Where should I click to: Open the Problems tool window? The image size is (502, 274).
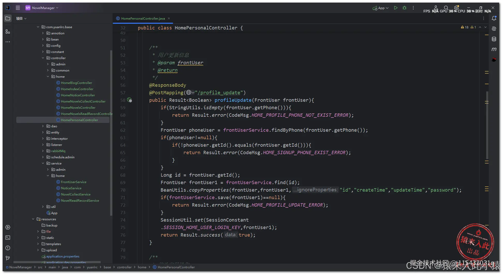point(8,248)
